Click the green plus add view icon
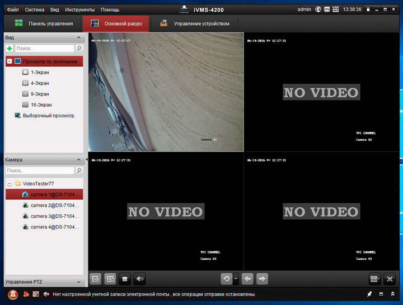Viewport: 403px width, 305px height. [x=10, y=49]
